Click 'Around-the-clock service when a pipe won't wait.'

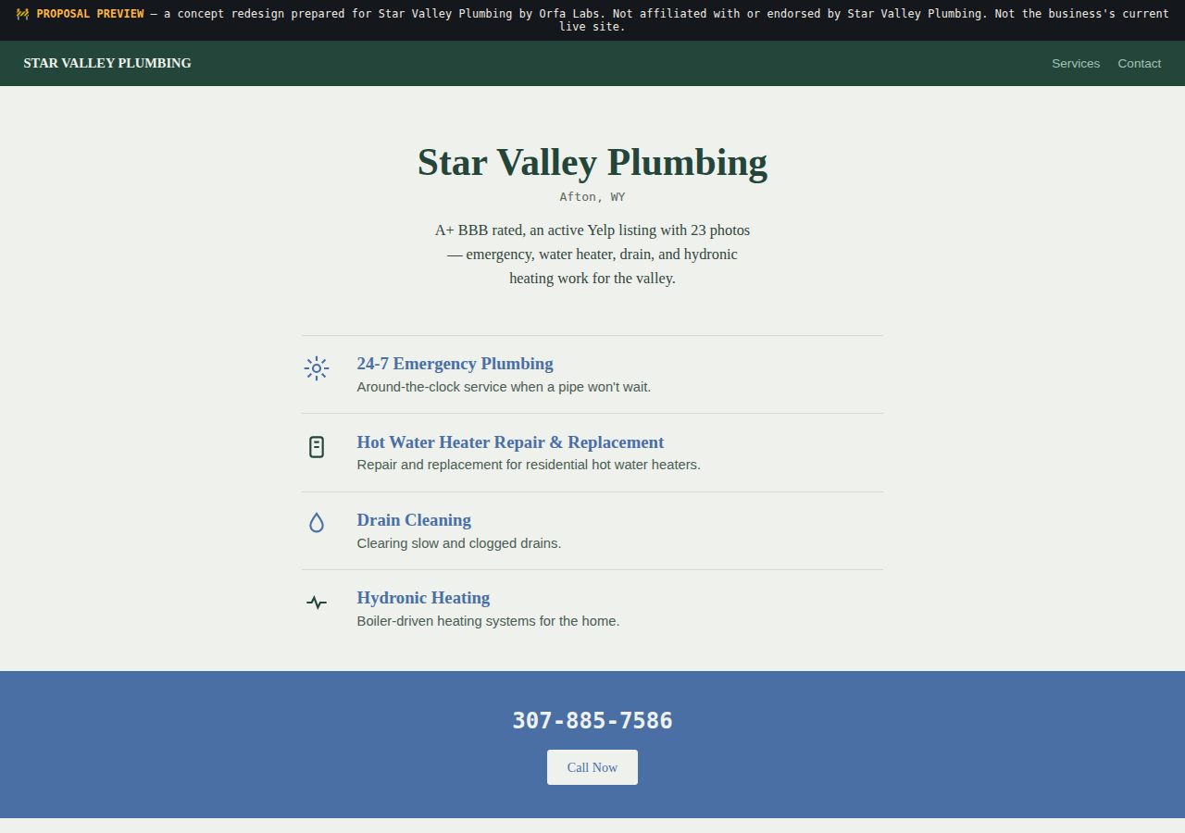click(x=505, y=387)
